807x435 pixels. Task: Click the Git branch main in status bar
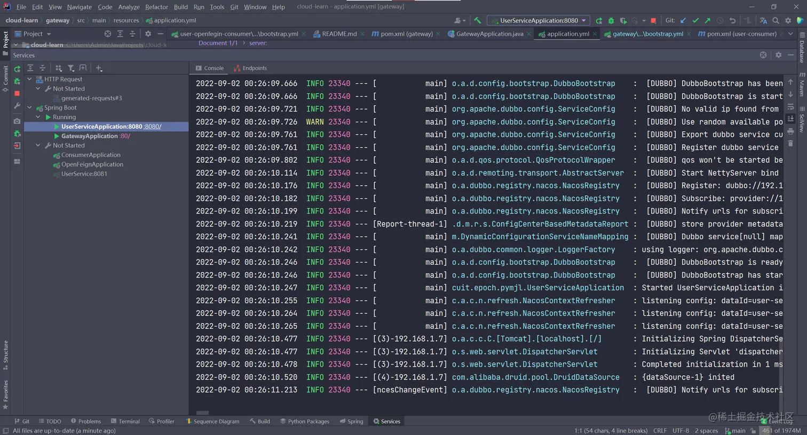(x=735, y=430)
